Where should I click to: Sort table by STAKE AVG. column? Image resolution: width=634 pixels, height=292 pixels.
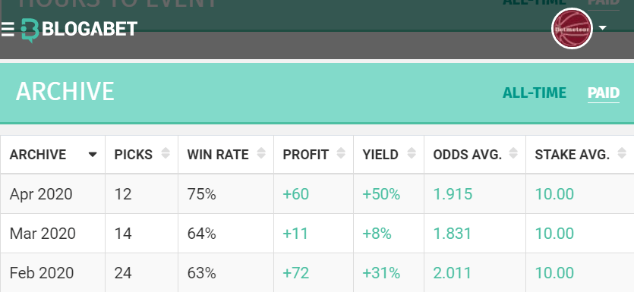click(580, 154)
